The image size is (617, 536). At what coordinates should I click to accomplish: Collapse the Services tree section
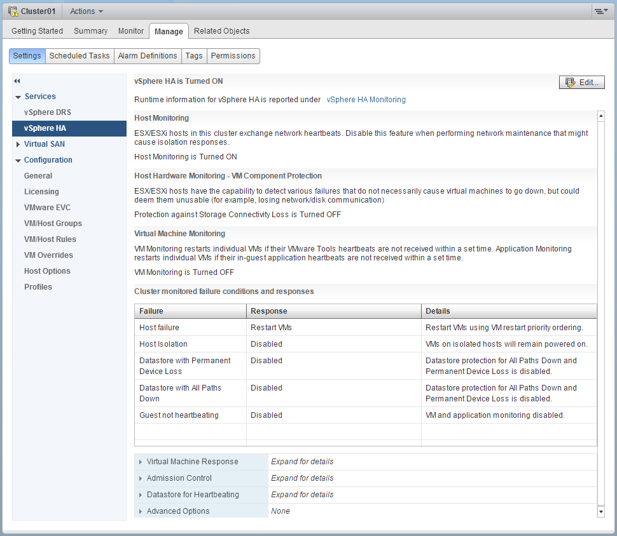18,97
